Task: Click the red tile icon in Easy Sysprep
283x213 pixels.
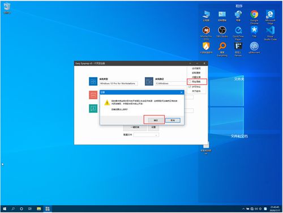Action: (93, 95)
